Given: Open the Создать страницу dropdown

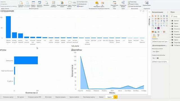Looking at the screenshot, I should coord(53,6).
